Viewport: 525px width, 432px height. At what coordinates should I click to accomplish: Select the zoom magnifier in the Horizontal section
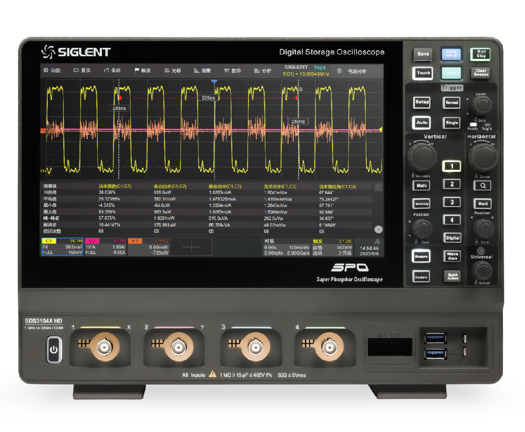tap(482, 185)
